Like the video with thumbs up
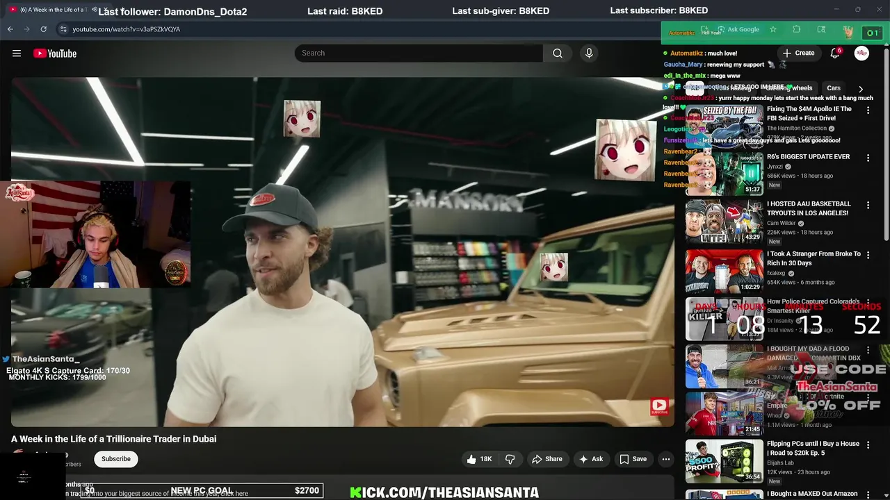 pyautogui.click(x=471, y=459)
